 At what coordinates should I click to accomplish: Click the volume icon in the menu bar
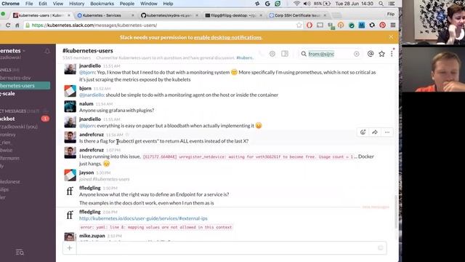tap(307, 4)
